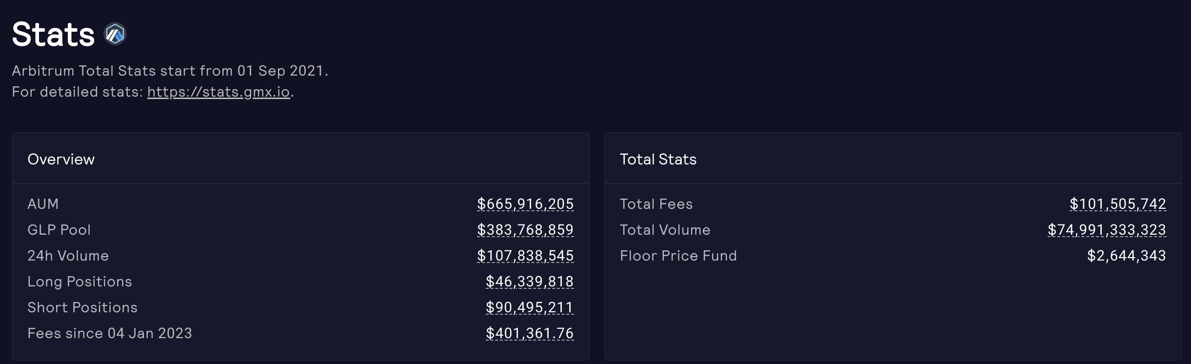Click the Long Positions row label
This screenshot has width=1191, height=364.
[79, 282]
